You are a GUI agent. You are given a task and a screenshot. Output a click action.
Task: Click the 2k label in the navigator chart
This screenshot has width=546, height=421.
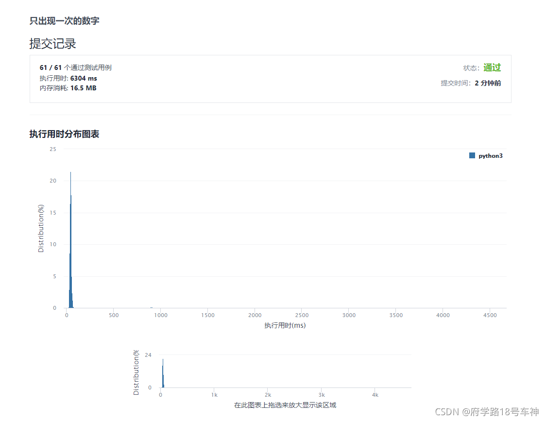click(x=268, y=395)
